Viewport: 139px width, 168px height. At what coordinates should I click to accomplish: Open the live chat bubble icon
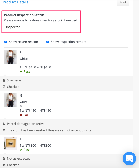(129, 159)
